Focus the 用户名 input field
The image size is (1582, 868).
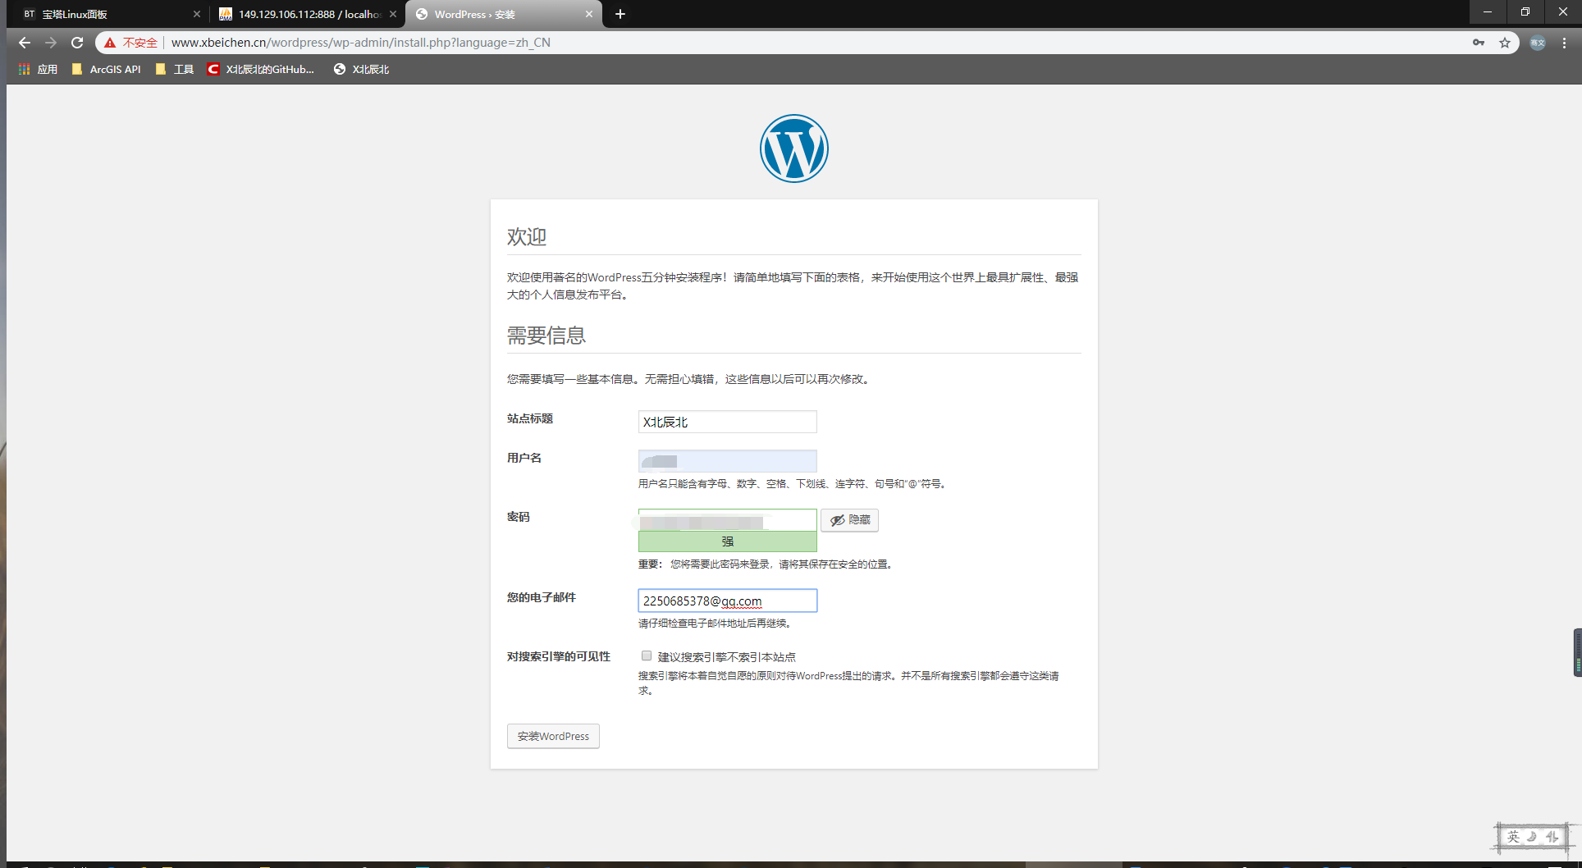click(x=728, y=461)
